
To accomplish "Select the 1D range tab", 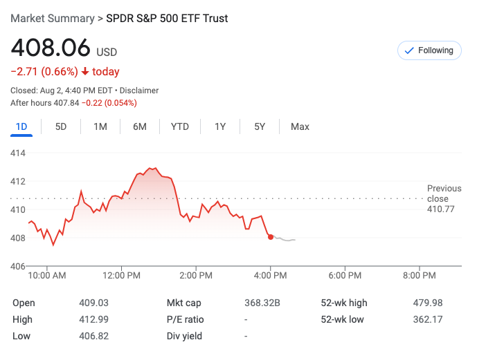I will tap(21, 126).
